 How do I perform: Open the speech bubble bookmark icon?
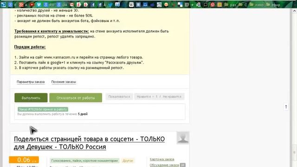coord(205,5)
